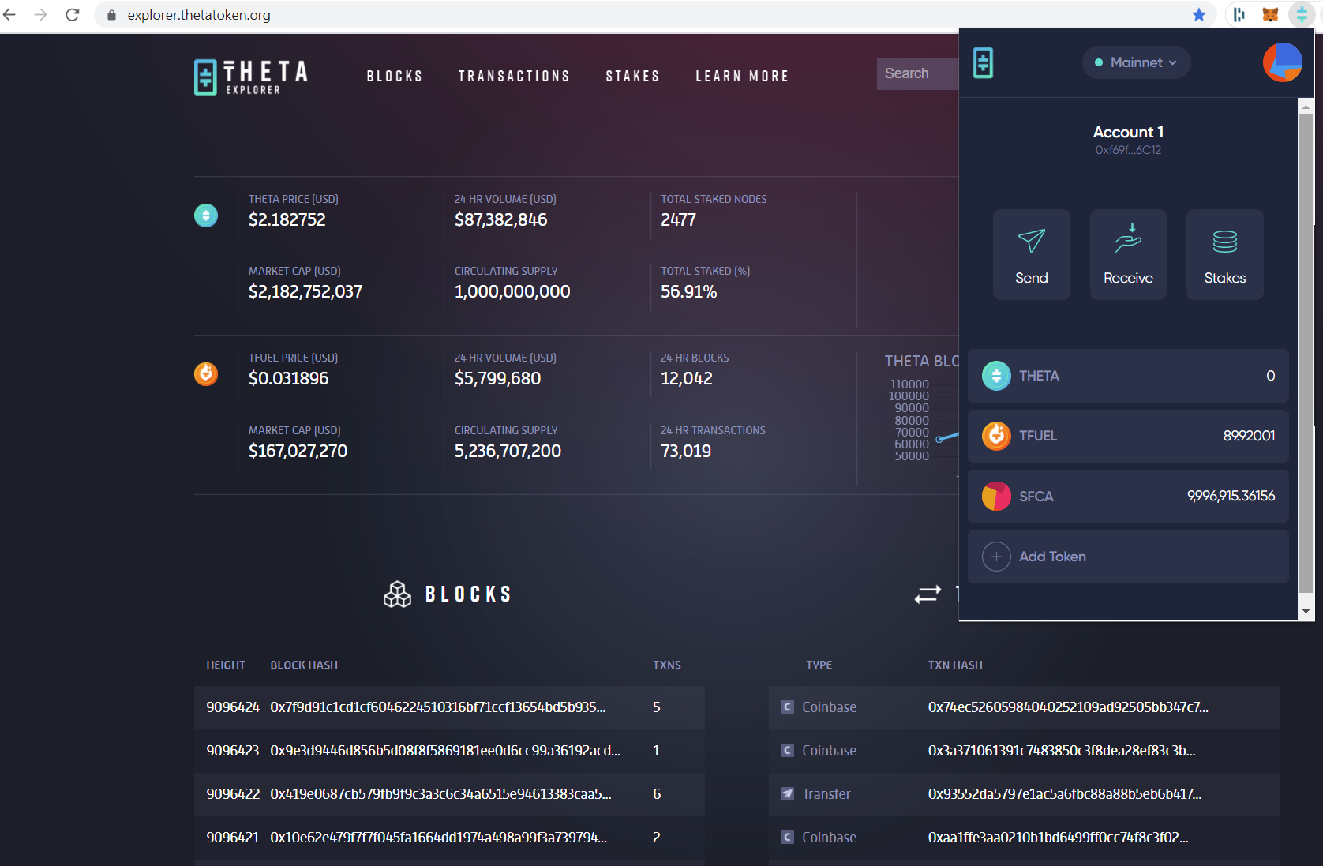
Task: Click the transactions swap arrows icon
Action: (928, 594)
